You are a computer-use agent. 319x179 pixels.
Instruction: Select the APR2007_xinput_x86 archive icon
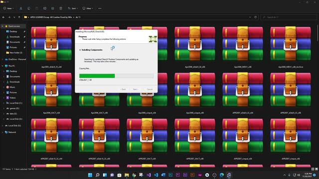tap(291, 135)
